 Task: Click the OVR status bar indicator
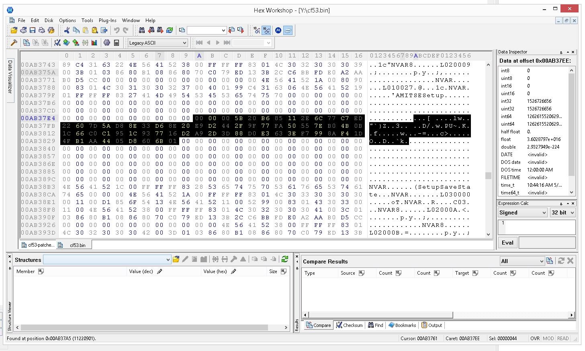(535, 339)
